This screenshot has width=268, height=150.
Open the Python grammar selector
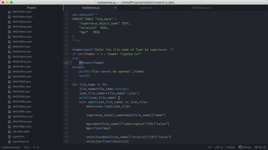[x=230, y=147]
